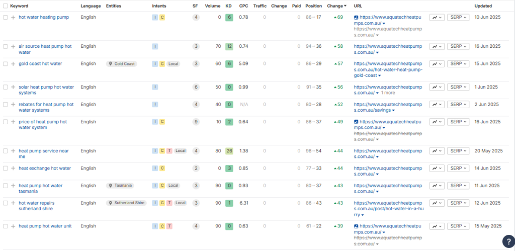Open the hot-water-heat-pump-gold-coast URL link
Screen dimensions: 515x251
[388, 69]
